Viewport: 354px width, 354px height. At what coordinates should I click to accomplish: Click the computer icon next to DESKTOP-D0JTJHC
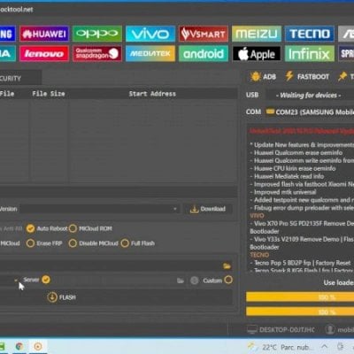tap(252, 329)
